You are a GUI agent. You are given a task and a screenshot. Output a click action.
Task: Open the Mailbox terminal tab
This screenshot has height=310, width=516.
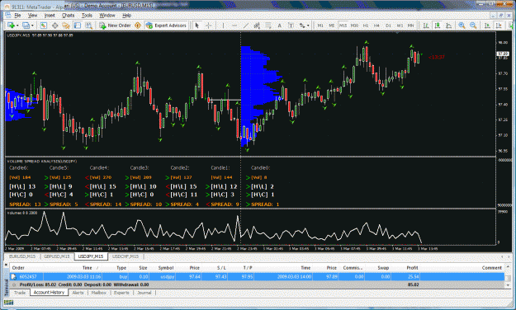(99, 293)
